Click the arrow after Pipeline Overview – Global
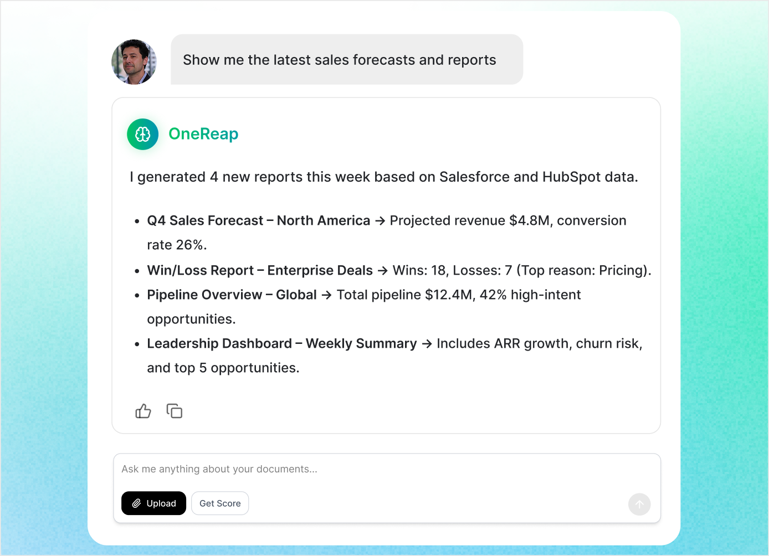Image resolution: width=769 pixels, height=556 pixels. 327,295
